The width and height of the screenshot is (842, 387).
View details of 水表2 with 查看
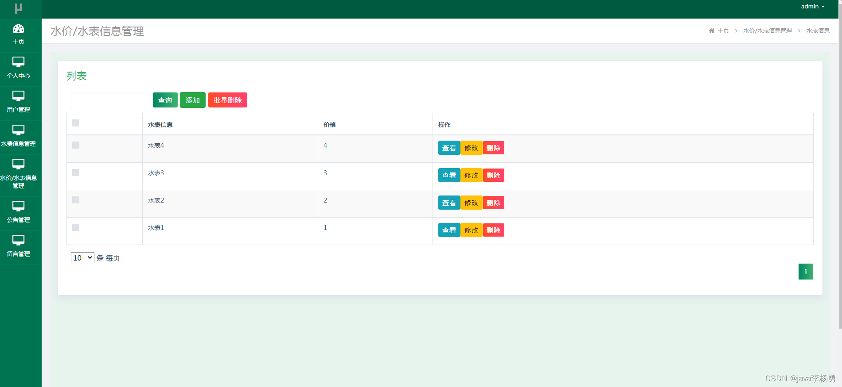tap(449, 203)
